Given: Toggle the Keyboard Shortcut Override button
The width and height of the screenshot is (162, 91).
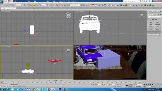Looking at the screenshot, I should (x=54, y=5).
